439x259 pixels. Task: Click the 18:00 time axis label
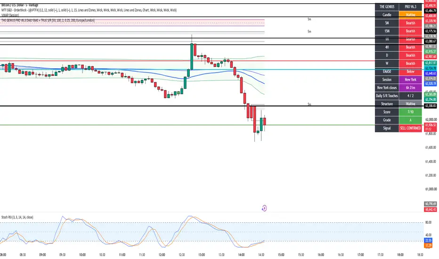(x=400, y=255)
